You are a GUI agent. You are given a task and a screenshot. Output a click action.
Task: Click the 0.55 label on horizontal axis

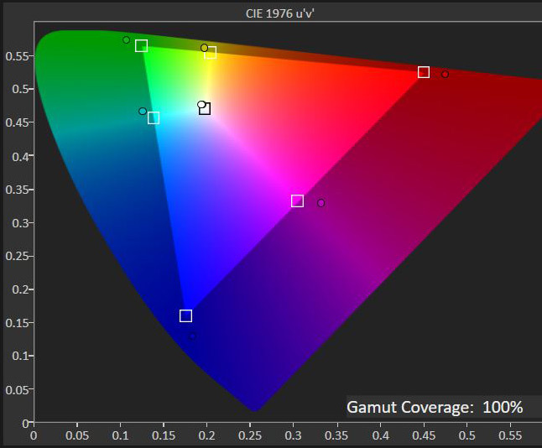(x=510, y=435)
